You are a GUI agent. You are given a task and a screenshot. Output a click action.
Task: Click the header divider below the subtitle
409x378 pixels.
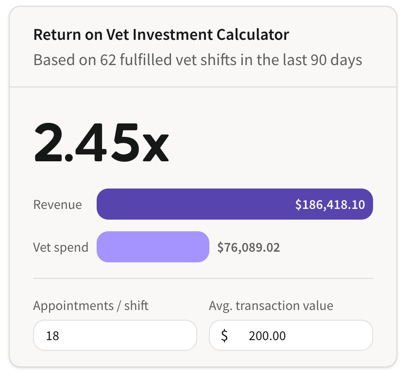(x=203, y=87)
